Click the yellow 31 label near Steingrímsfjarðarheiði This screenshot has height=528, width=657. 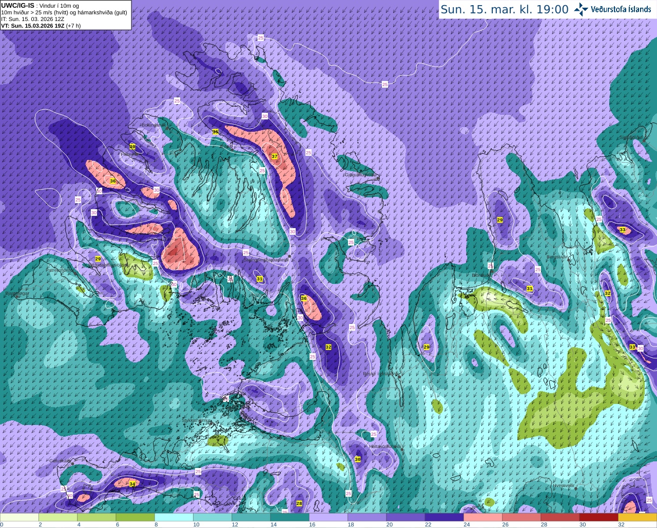[260, 279]
